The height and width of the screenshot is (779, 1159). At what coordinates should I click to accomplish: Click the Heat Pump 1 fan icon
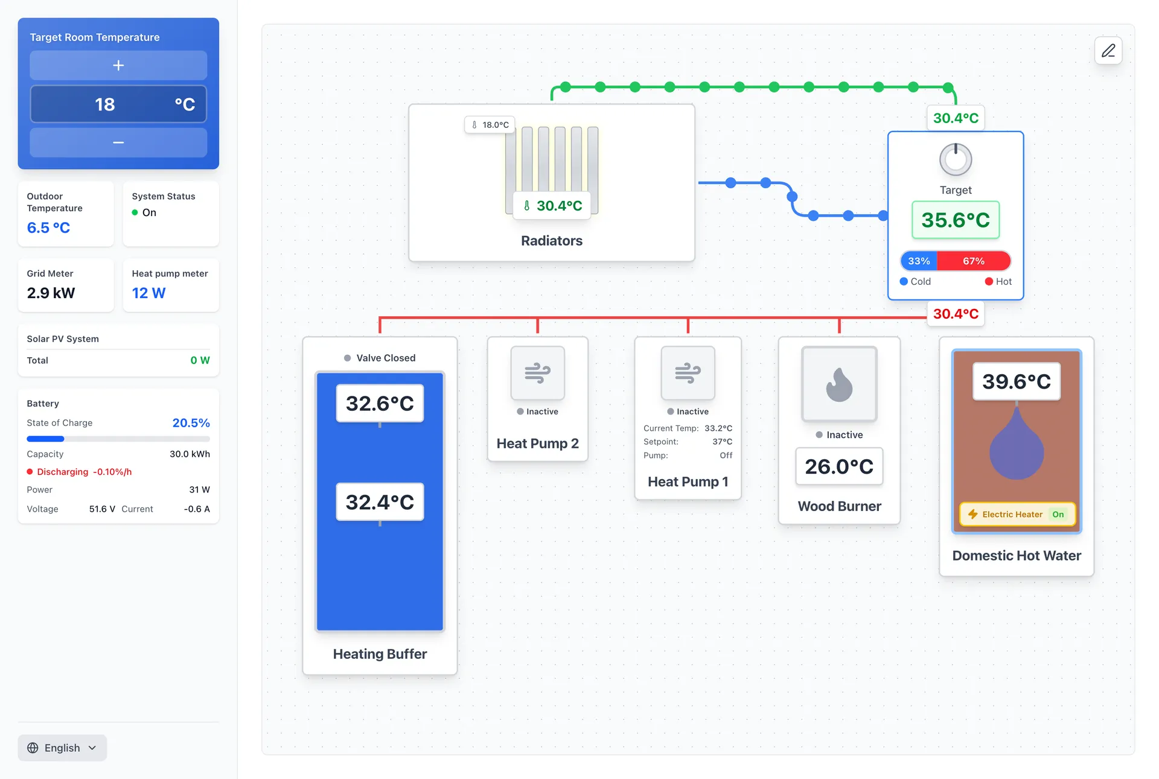point(688,373)
